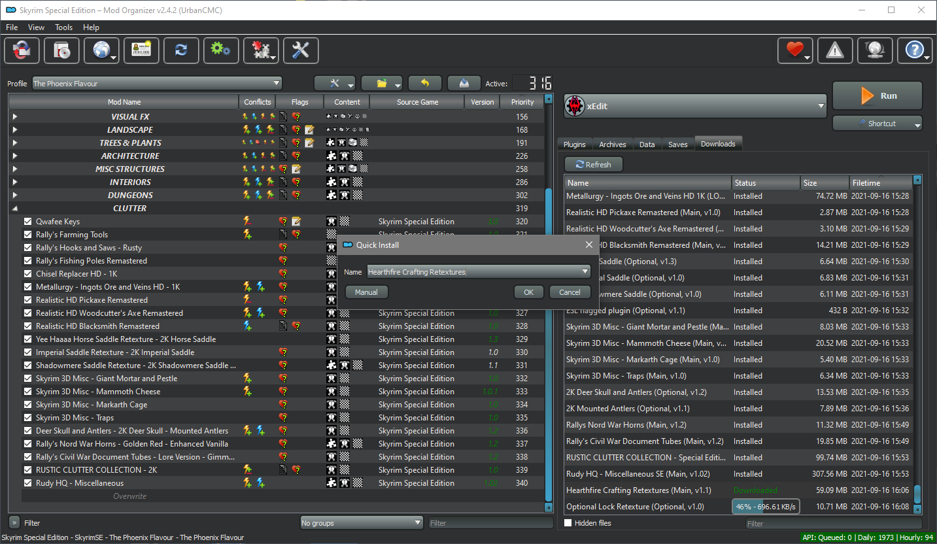937x544 pixels.
Task: Uncheck the Qwafee Keys mod checkbox
Action: coord(27,222)
